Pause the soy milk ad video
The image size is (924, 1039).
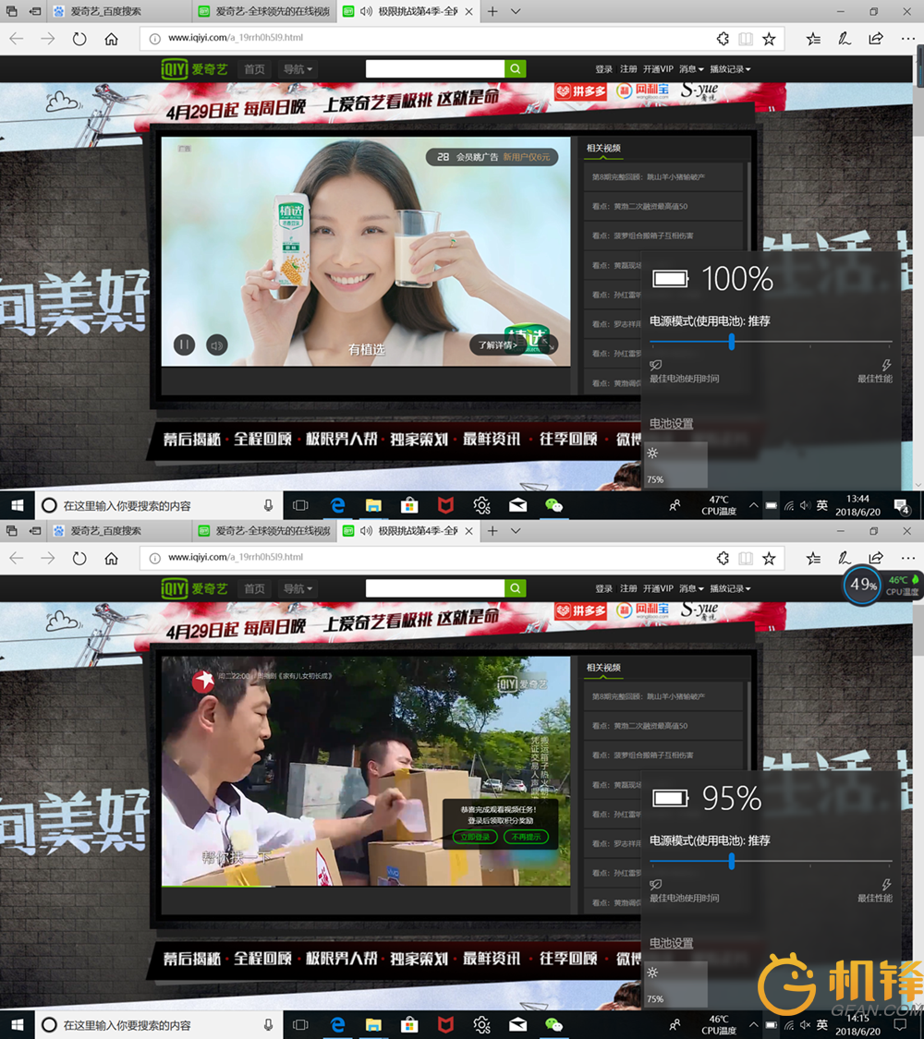(x=185, y=345)
